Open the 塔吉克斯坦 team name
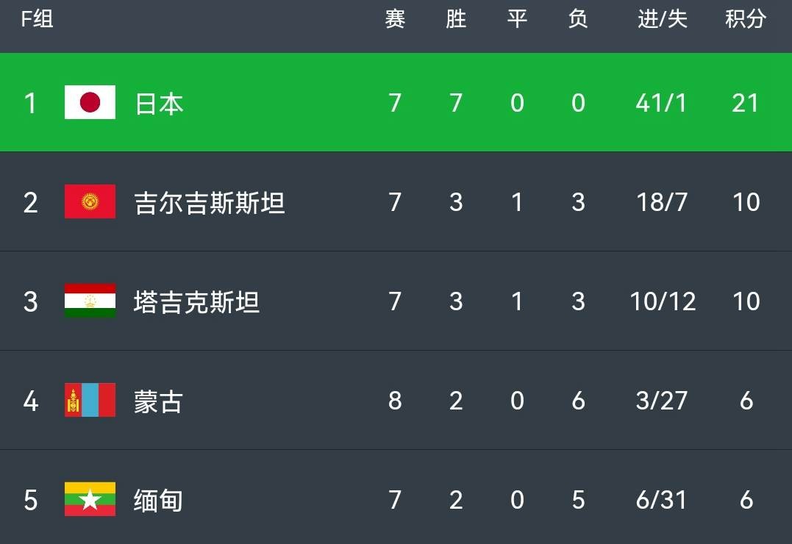 point(197,302)
